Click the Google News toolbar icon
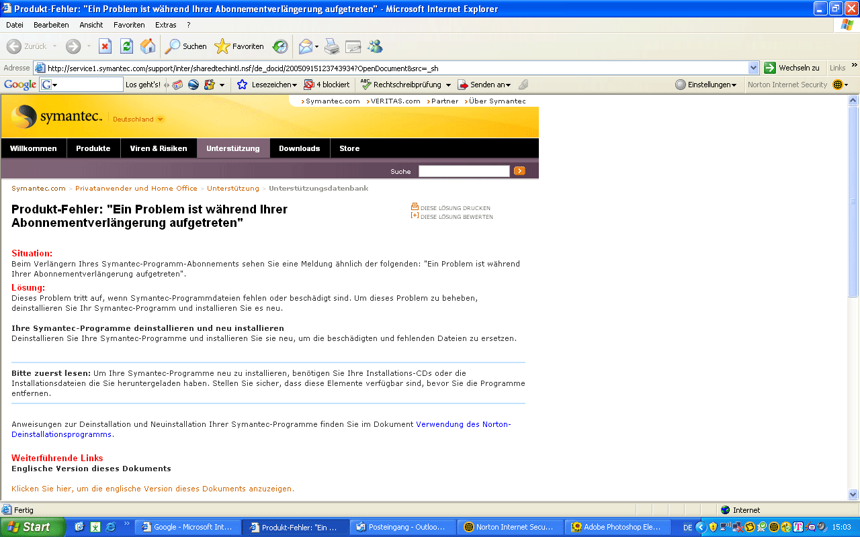This screenshot has height=537, width=860. (178, 85)
